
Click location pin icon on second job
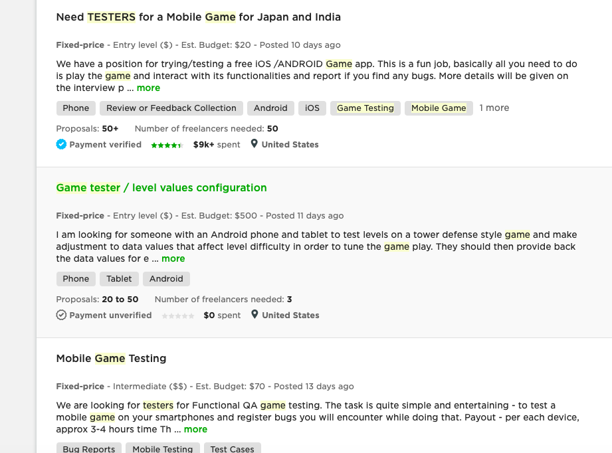255,314
